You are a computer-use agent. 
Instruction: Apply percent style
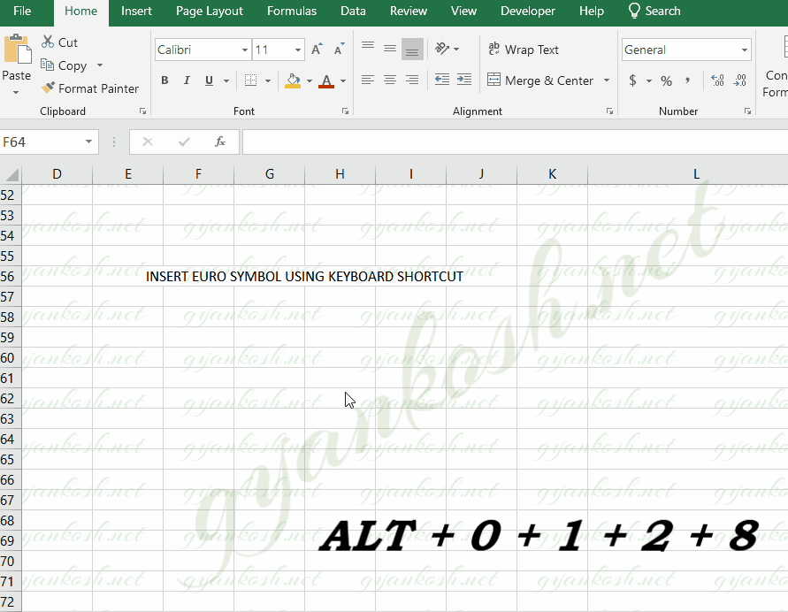click(666, 80)
